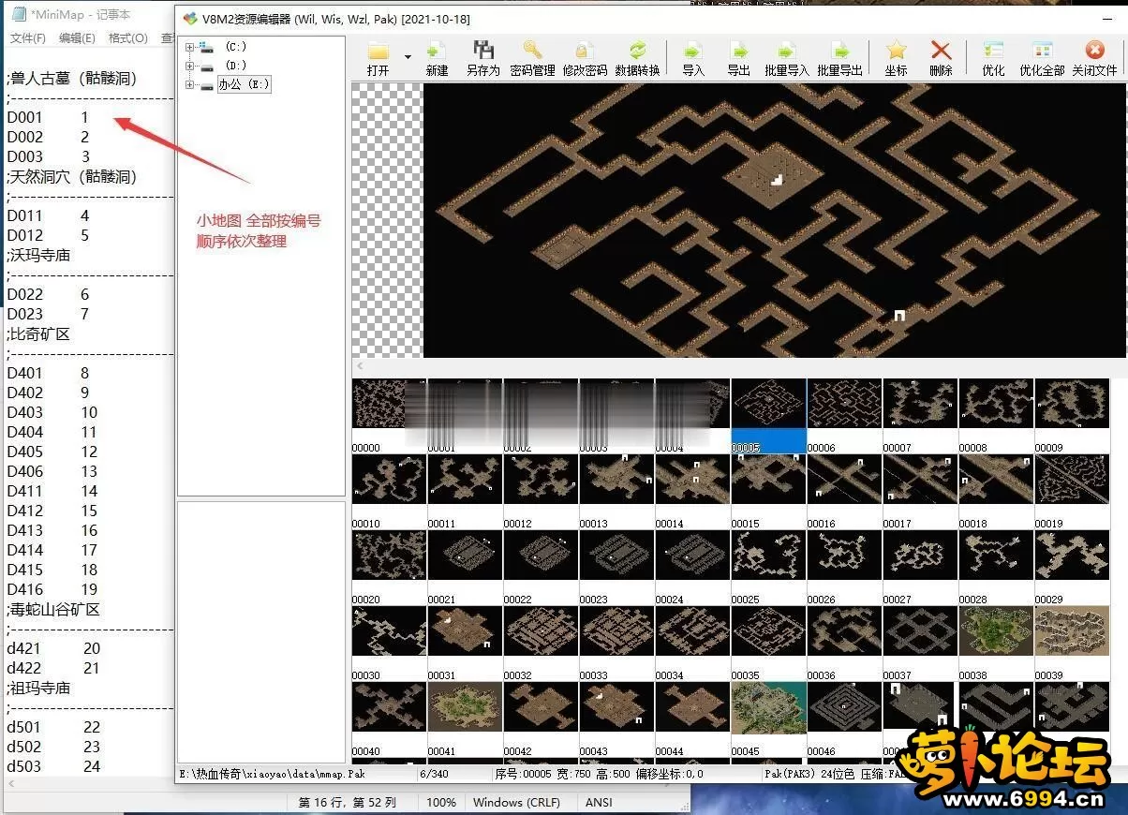Click the file path E:\热血传奇\xiaoyao\data\mmap.Pak in status bar
This screenshot has width=1128, height=815.
(x=272, y=774)
